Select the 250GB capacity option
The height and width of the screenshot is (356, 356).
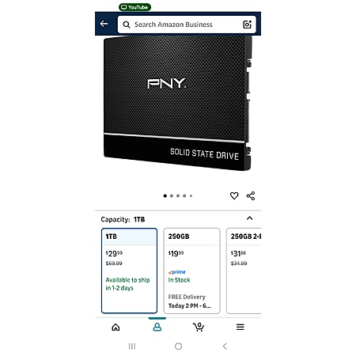[x=191, y=271]
